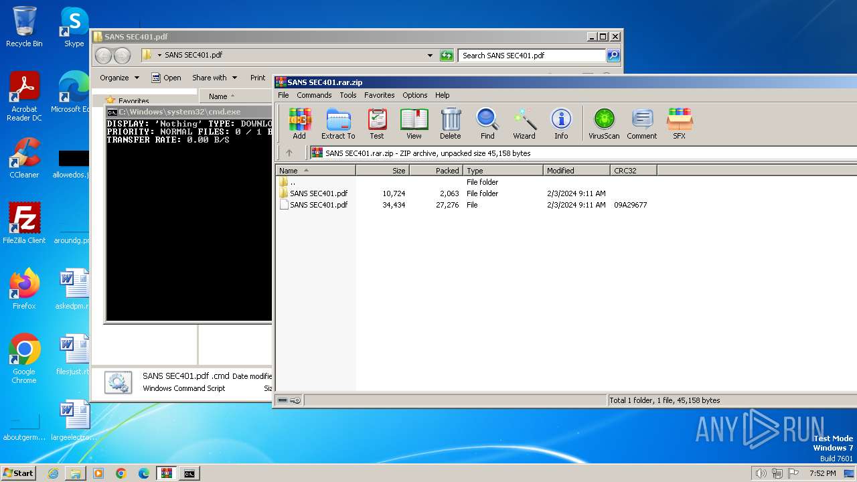The image size is (857, 482).
Task: Run VirusScan on the archive
Action: pyautogui.click(x=604, y=124)
